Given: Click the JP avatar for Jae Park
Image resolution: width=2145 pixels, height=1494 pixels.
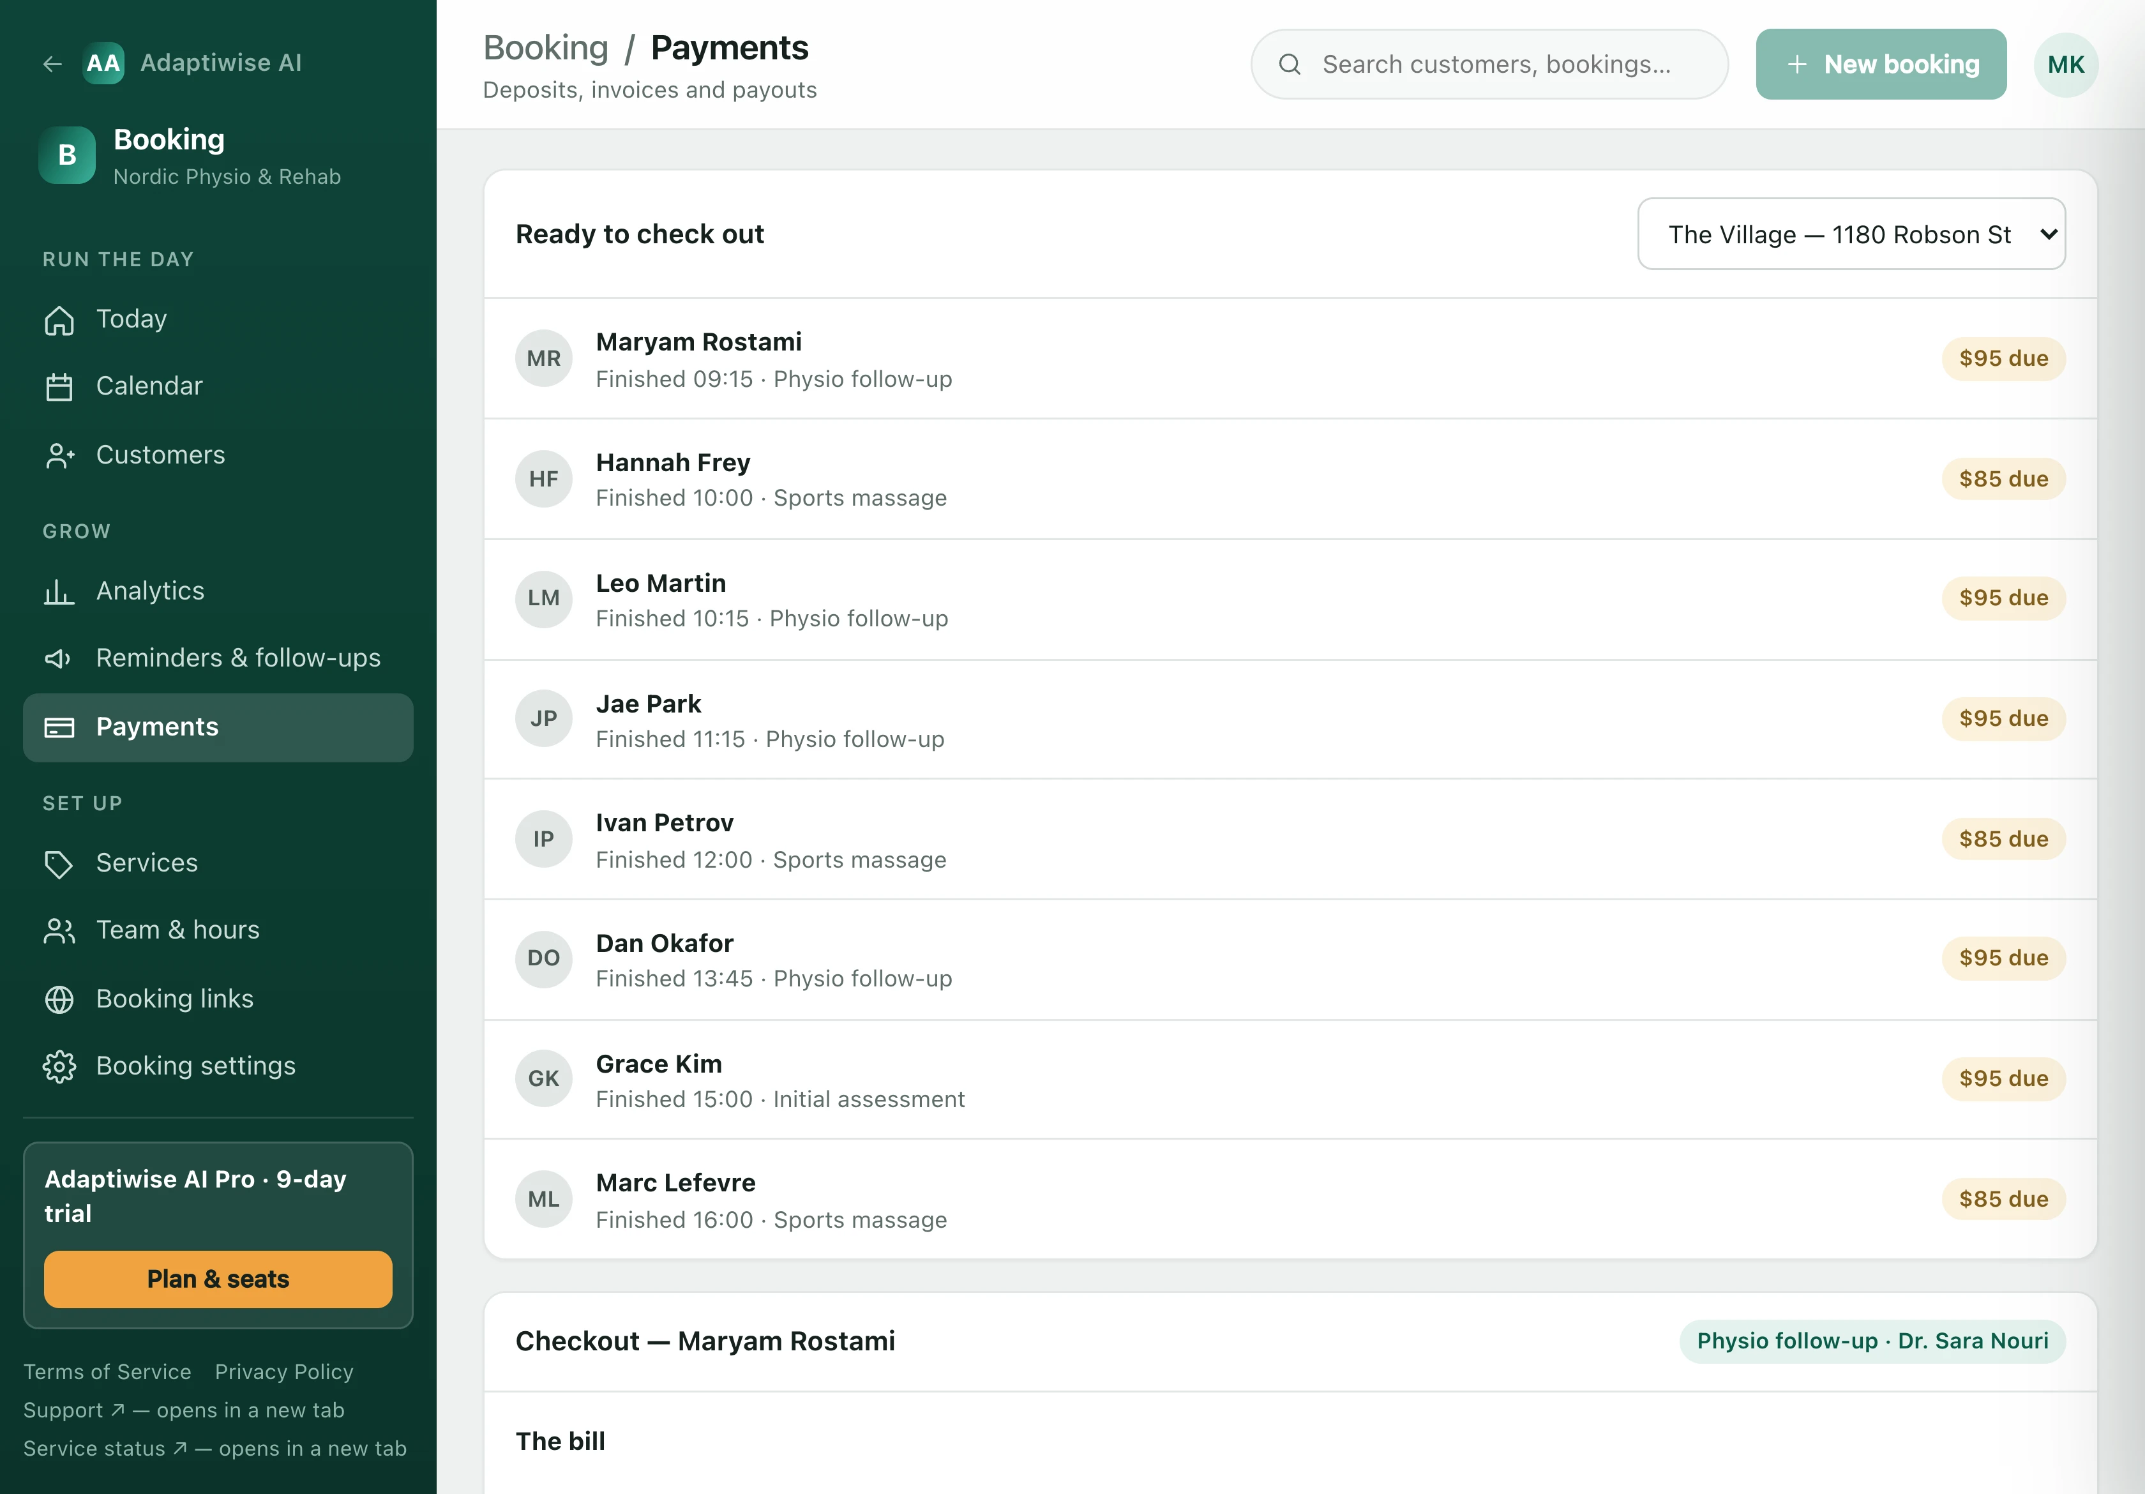Looking at the screenshot, I should [x=544, y=718].
